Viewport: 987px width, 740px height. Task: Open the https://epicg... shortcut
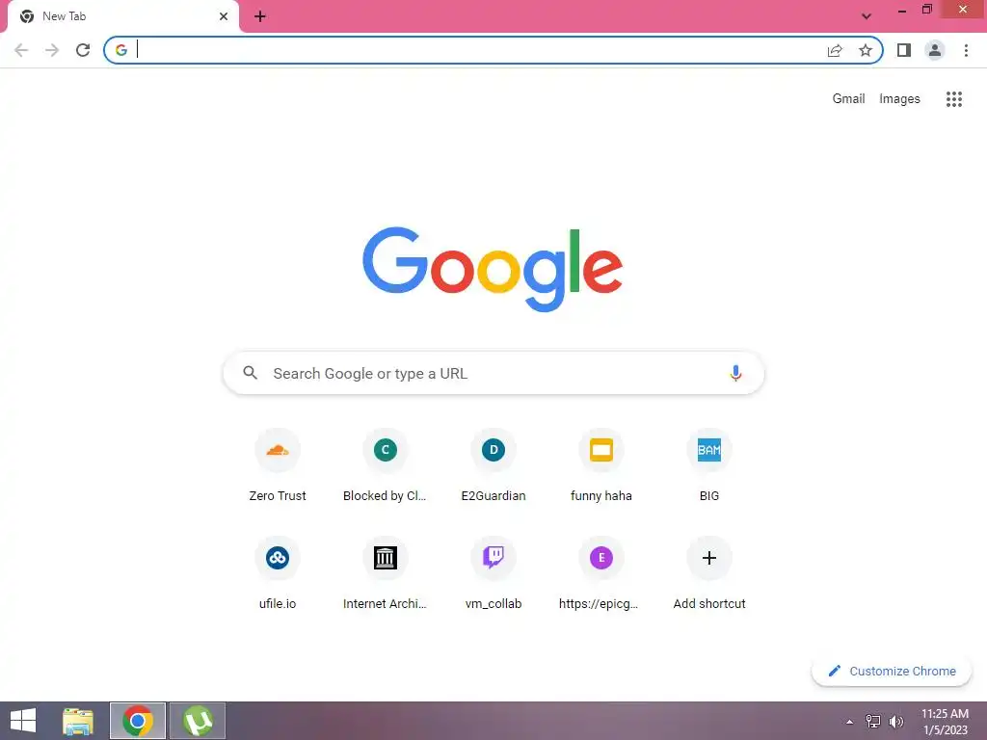(601, 574)
